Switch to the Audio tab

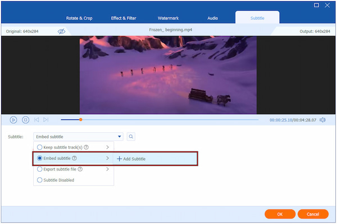coord(212,18)
